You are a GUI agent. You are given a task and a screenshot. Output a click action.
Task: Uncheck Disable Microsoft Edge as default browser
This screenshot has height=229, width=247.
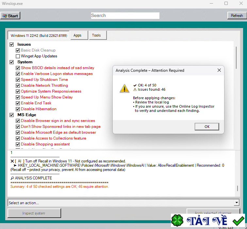pos(18,132)
